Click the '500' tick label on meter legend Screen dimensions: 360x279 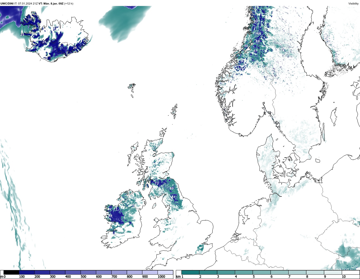pos(83,277)
